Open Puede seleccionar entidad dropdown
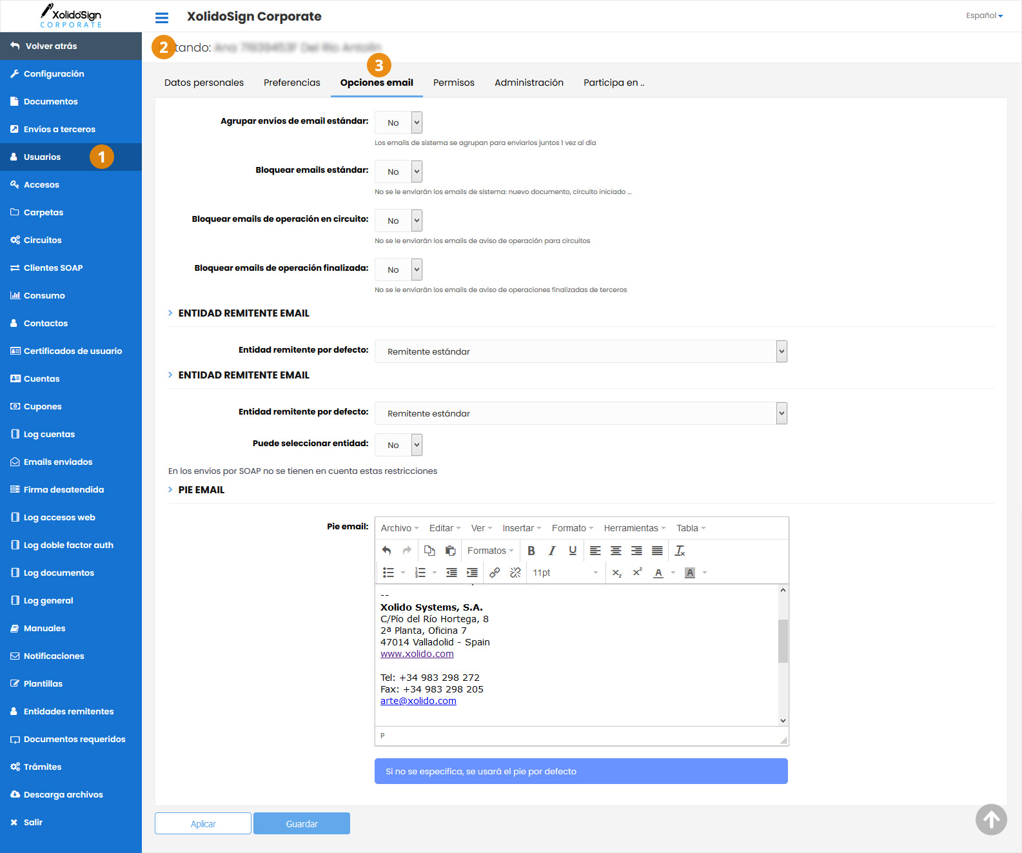The width and height of the screenshot is (1022, 853). point(398,445)
